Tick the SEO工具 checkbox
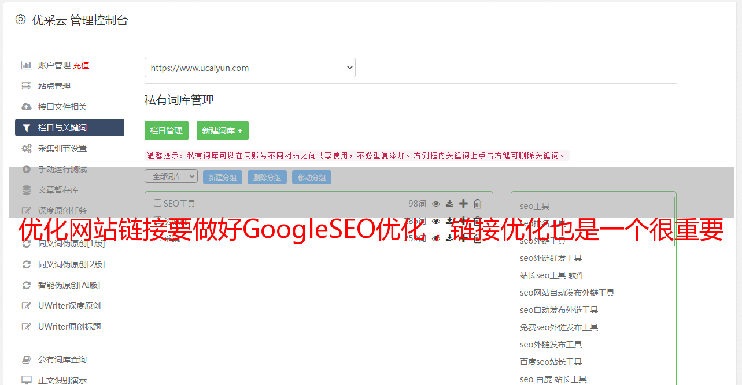 tap(157, 203)
